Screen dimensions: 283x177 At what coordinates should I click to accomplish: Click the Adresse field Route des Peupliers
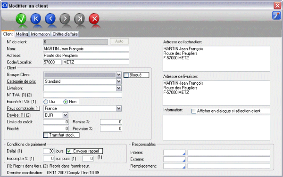pos(86,56)
